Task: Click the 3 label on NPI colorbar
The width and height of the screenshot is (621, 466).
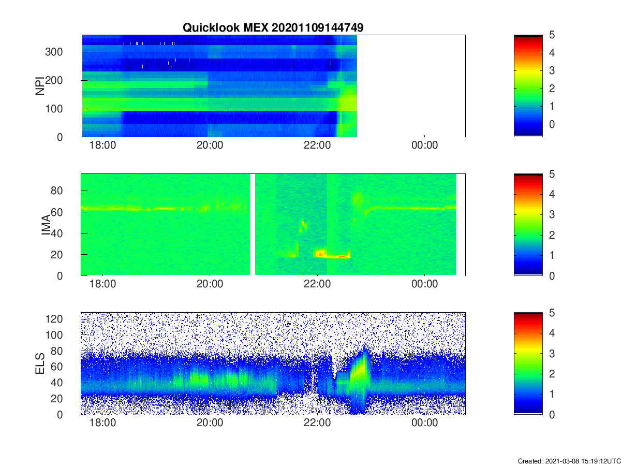Action: pyautogui.click(x=552, y=71)
